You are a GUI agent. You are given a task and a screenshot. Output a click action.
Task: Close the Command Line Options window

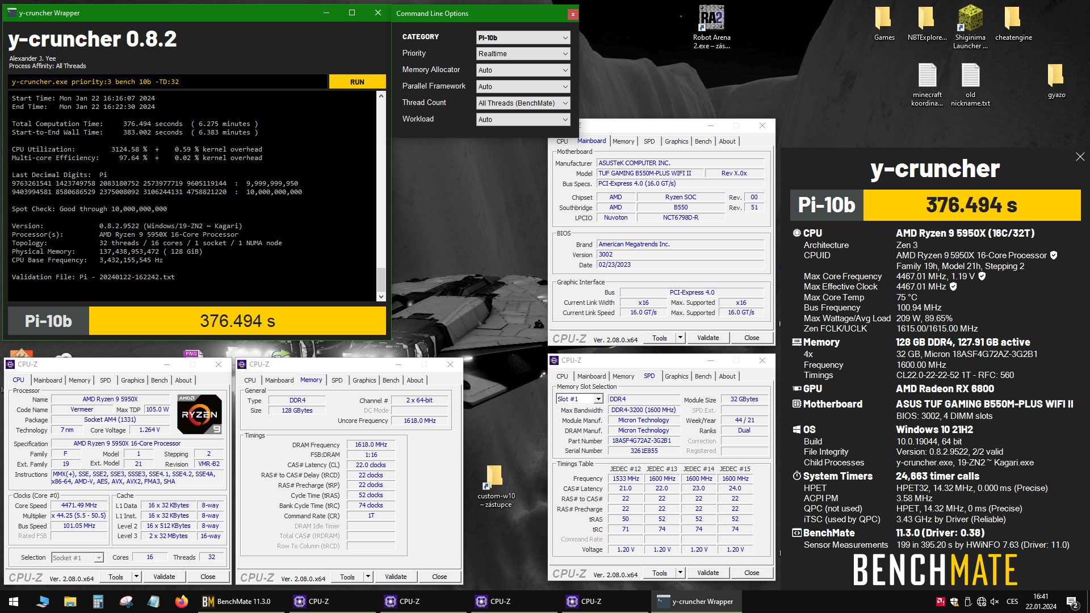(x=573, y=14)
